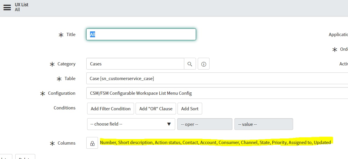
Task: Open the Table field Case [sn_customerservice_case]
Action: pos(217,79)
